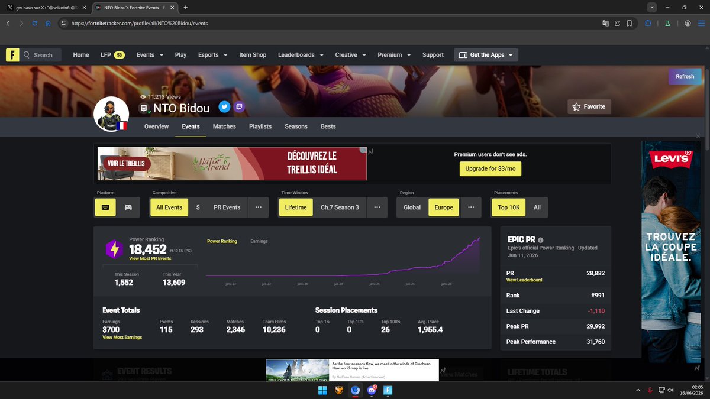Open NTO Bidou's Twitter profile icon
The height and width of the screenshot is (399, 710).
coord(224,107)
